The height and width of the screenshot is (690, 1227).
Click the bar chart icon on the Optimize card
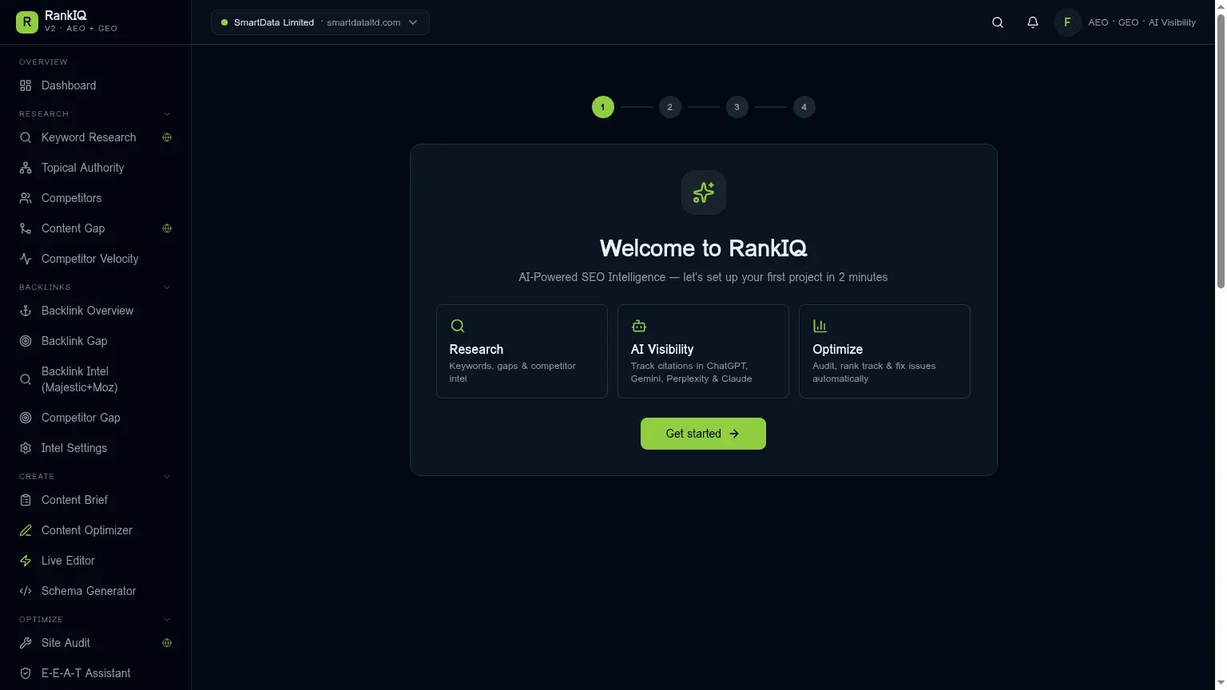click(x=820, y=326)
